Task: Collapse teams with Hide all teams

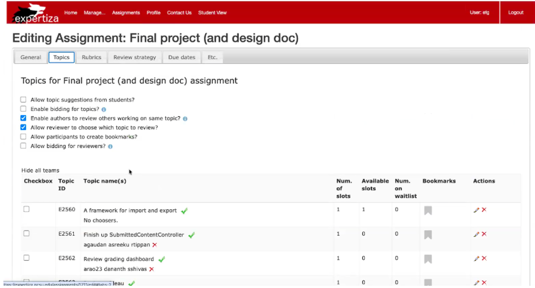Action: 40,170
